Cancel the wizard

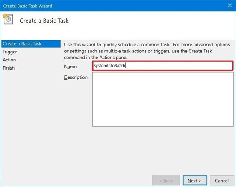(x=222, y=181)
